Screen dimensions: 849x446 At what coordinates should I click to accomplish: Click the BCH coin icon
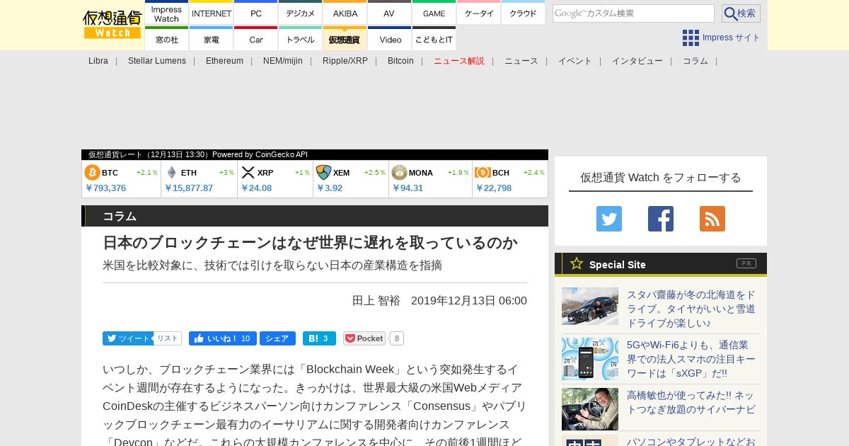point(483,173)
